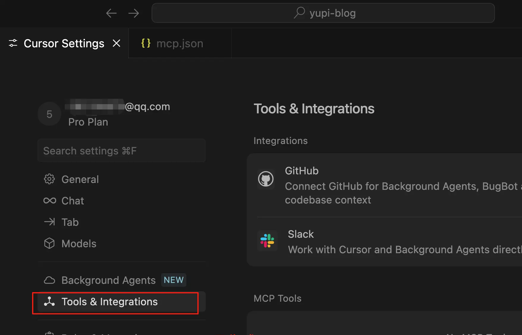Click the General gear icon
The width and height of the screenshot is (522, 335).
click(x=49, y=179)
